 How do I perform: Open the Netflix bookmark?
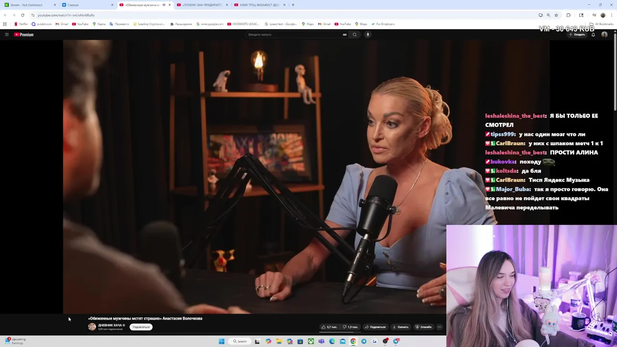(x=21, y=24)
